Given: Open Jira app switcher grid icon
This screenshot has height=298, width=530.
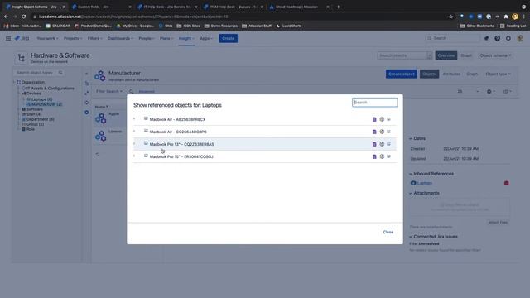Looking at the screenshot, I should [8, 39].
